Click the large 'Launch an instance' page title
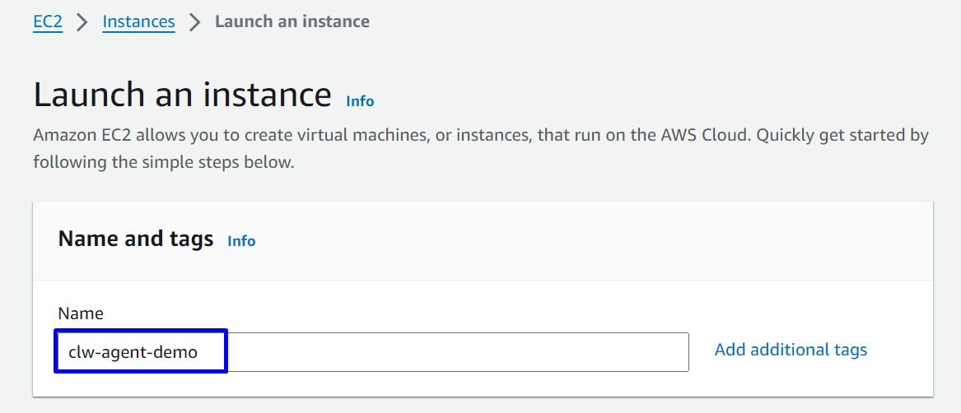This screenshot has height=413, width=961. pyautogui.click(x=182, y=95)
